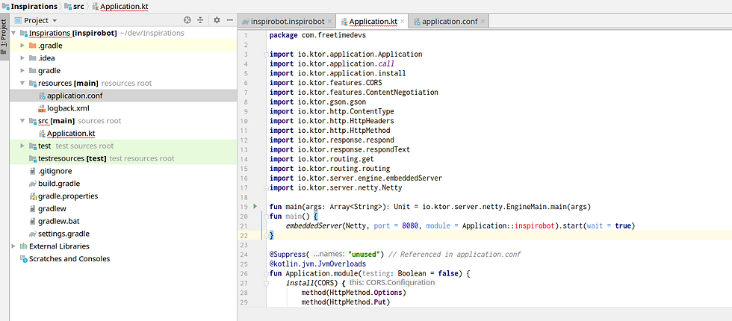Switch to the application.conf tab
Screen dimensions: 732x321
click(450, 22)
